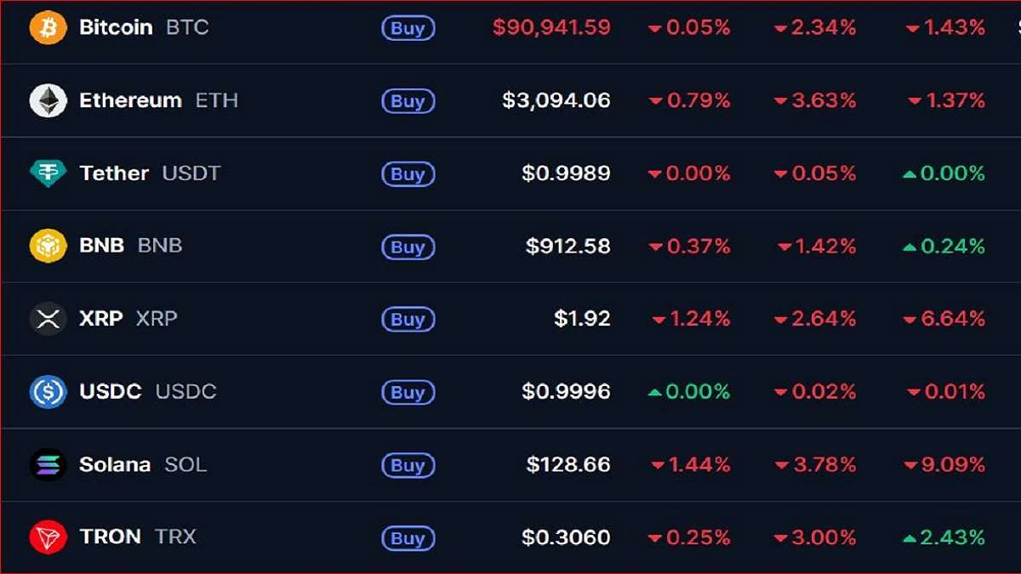Open the Ethereum name link
The width and height of the screenshot is (1021, 574).
coord(130,100)
